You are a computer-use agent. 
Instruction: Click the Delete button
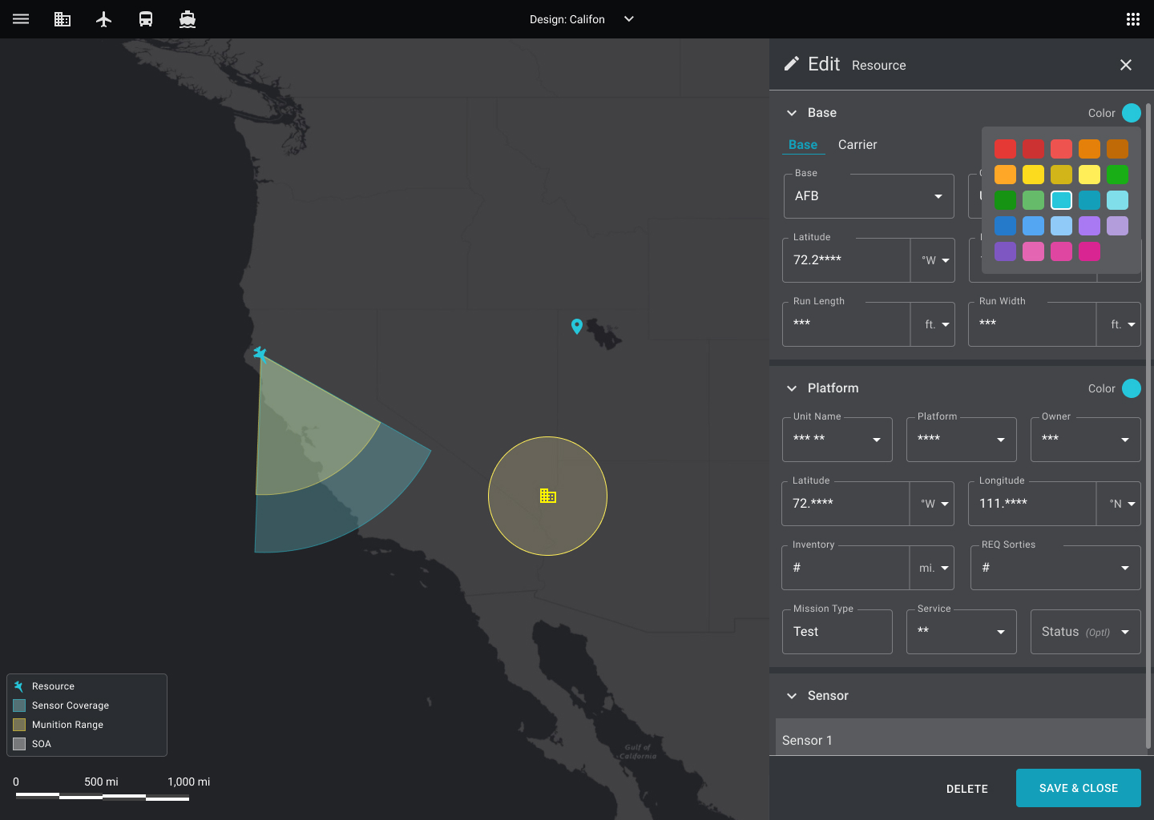click(967, 789)
